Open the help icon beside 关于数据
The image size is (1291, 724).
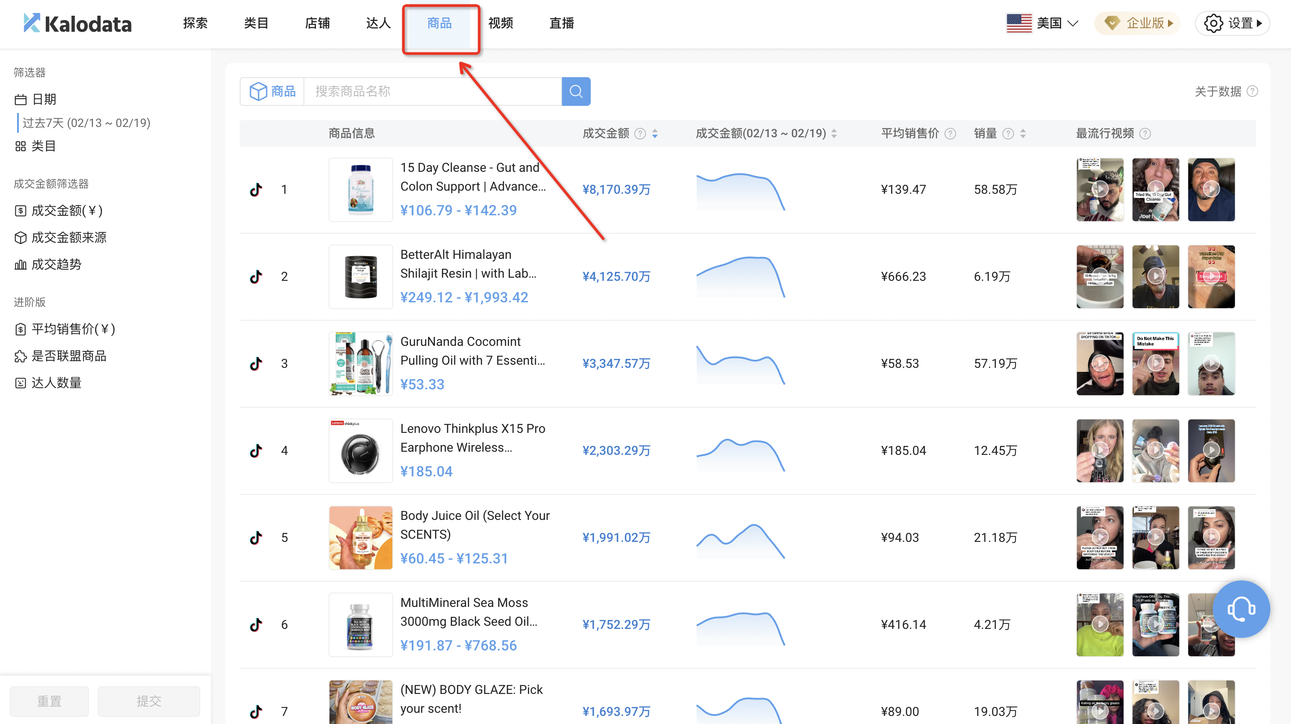(1252, 91)
